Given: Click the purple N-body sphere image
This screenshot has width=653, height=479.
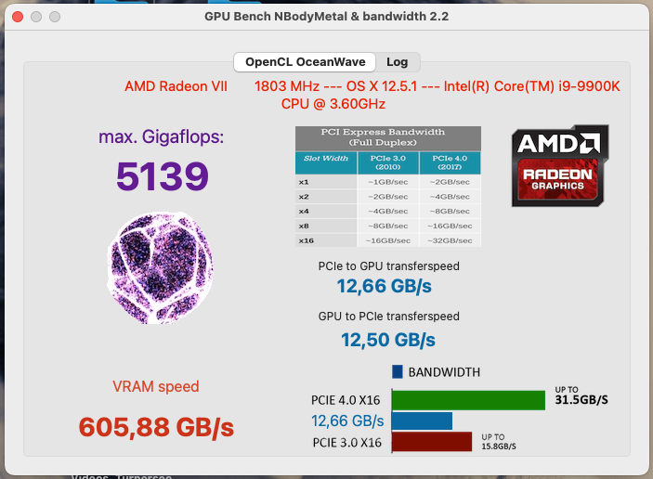Looking at the screenshot, I should 161,267.
